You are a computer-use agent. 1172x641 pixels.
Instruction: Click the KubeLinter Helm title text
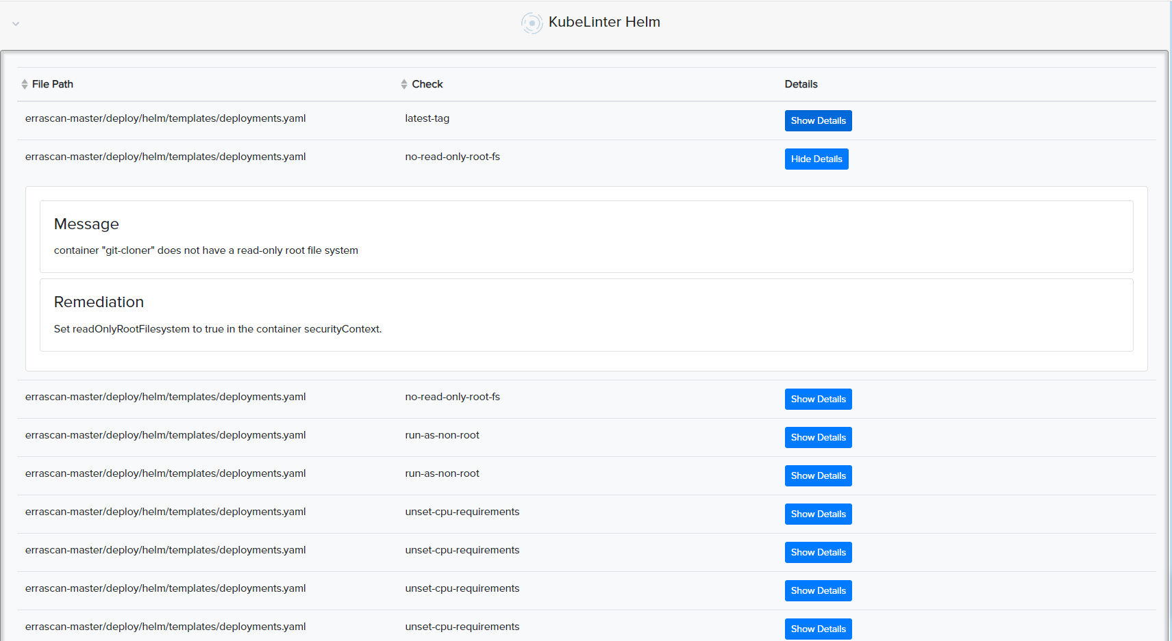point(604,22)
